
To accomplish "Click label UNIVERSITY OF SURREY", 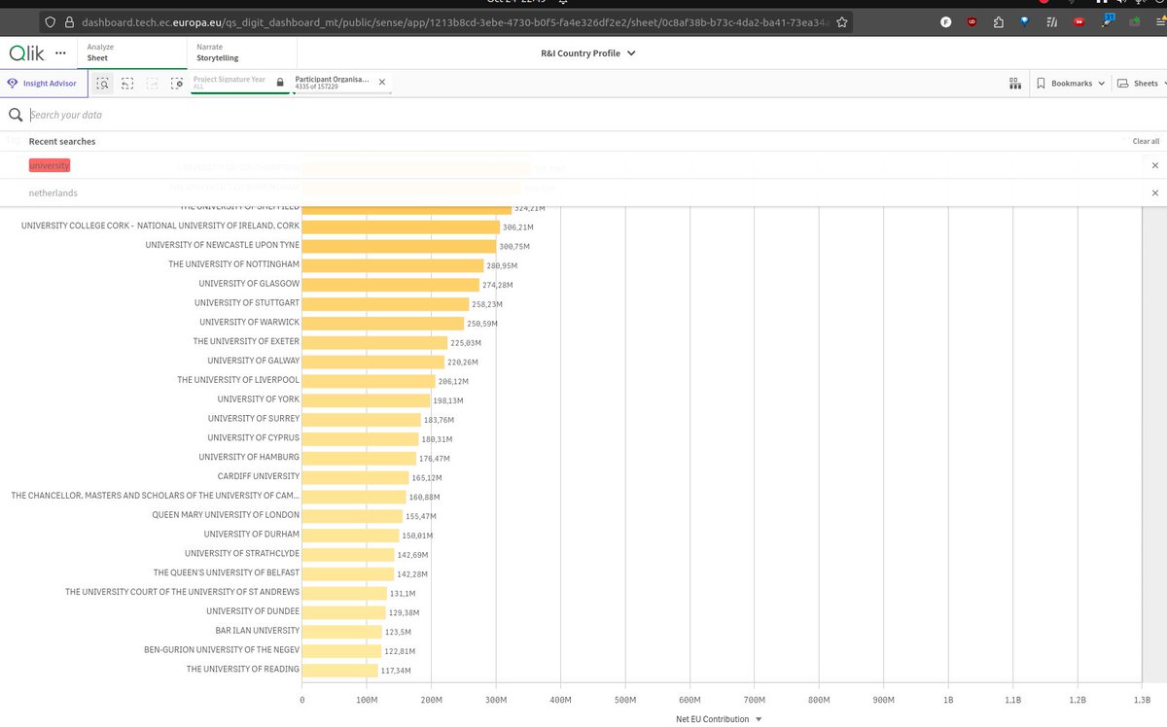I will tap(254, 419).
